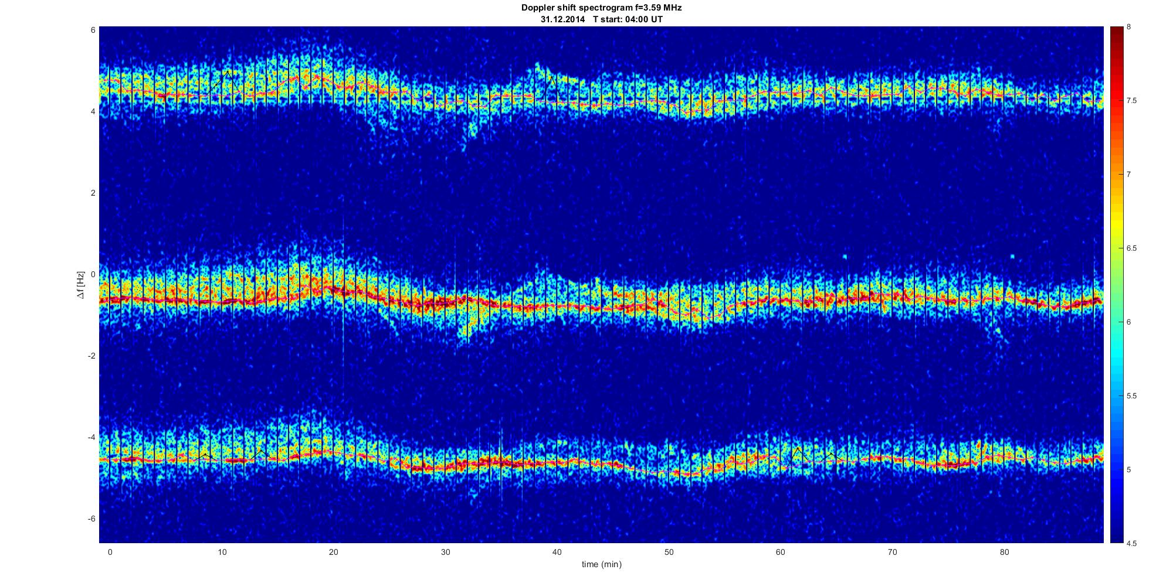
Task: Click x-axis tick label 70
Action: click(892, 552)
